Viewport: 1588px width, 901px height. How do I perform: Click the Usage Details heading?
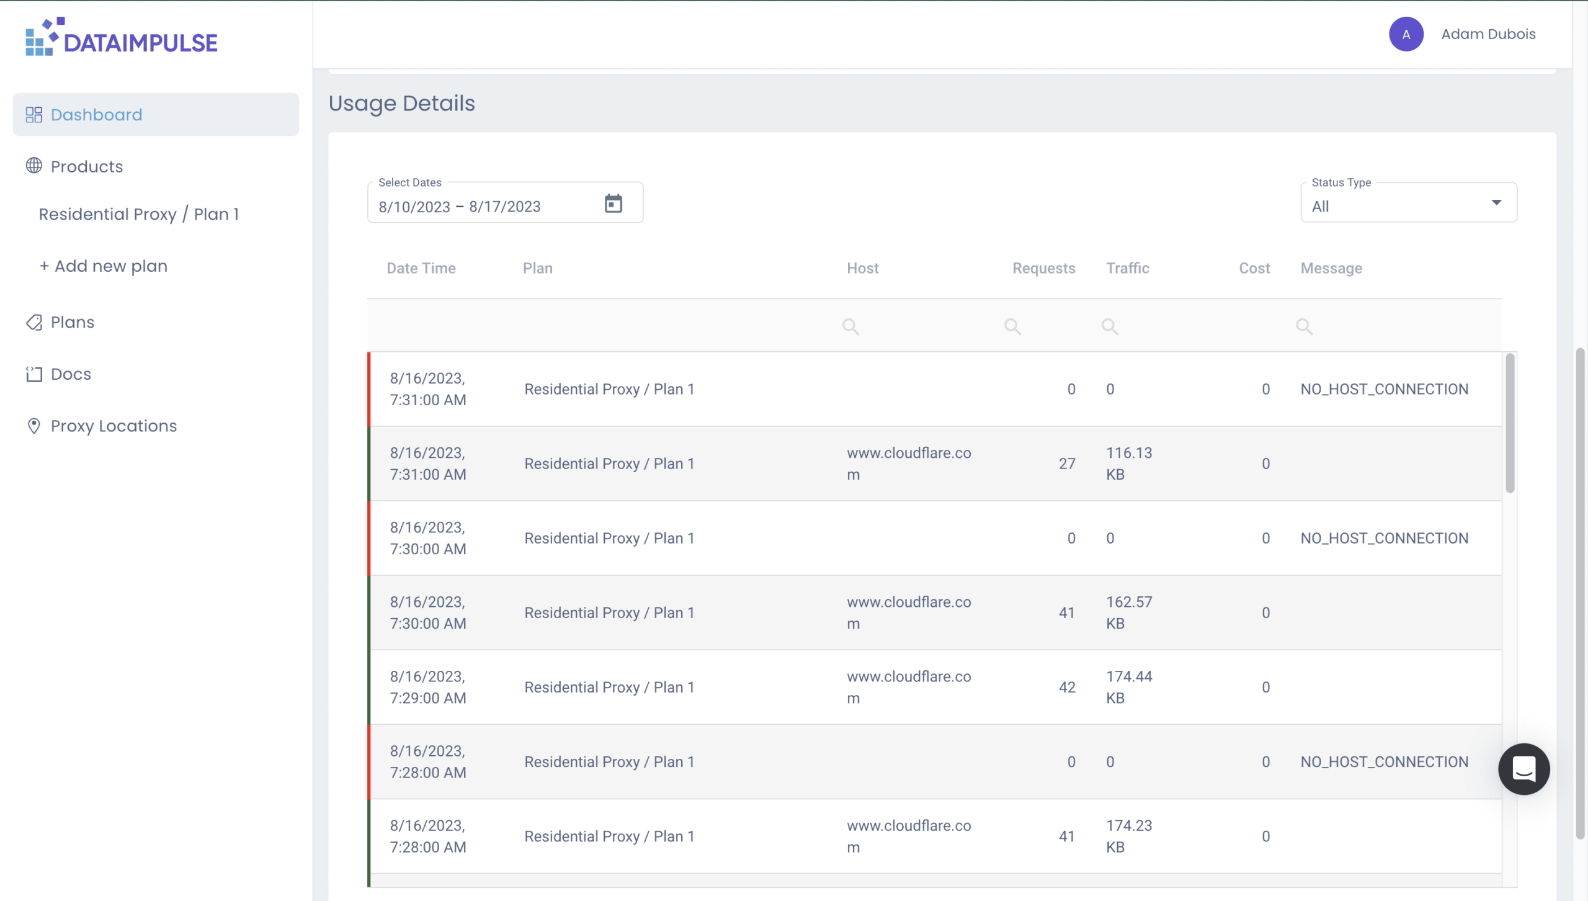(x=402, y=103)
